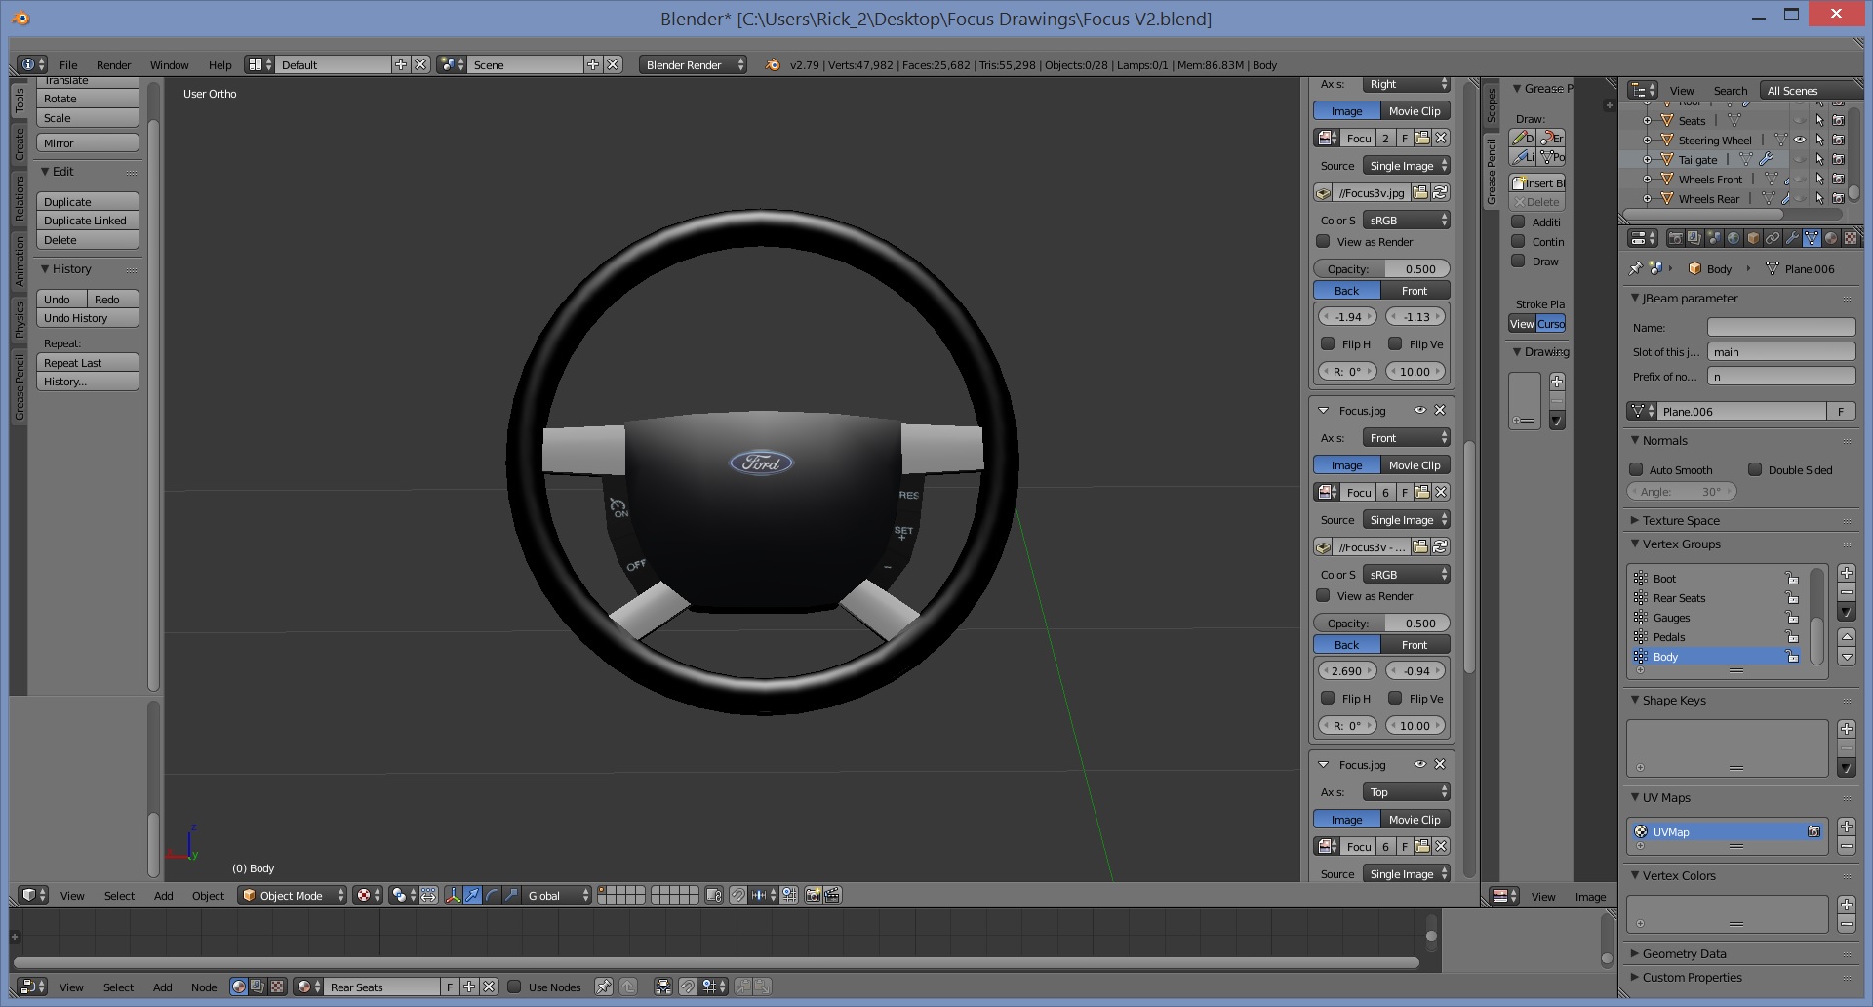Switch node editor to texture nodes
The height and width of the screenshot is (1007, 1873).
click(x=277, y=987)
